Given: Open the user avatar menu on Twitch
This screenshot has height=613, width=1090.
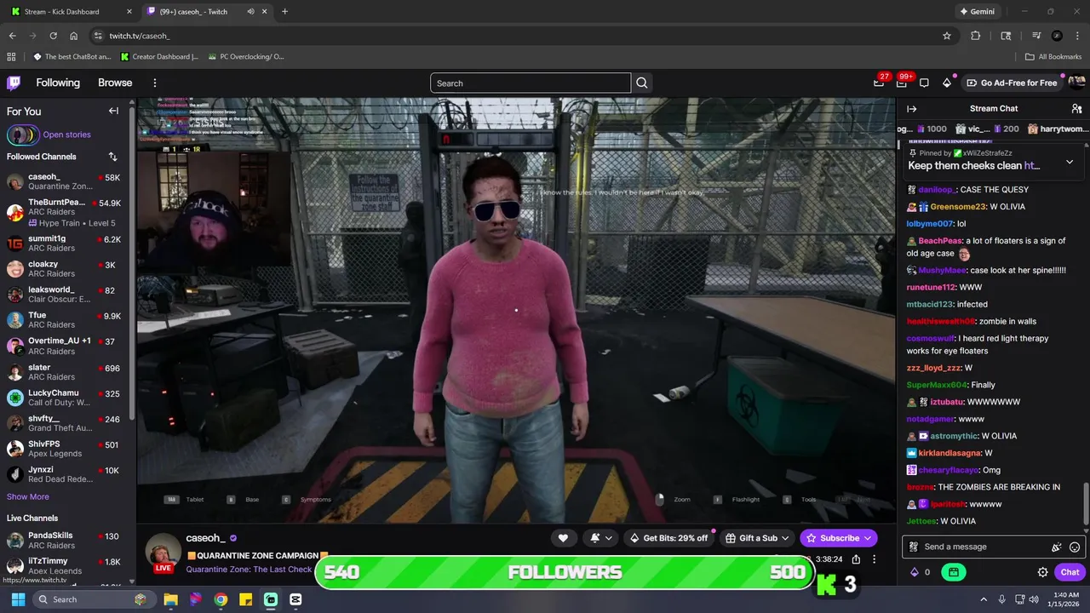Looking at the screenshot, I should click(1076, 83).
